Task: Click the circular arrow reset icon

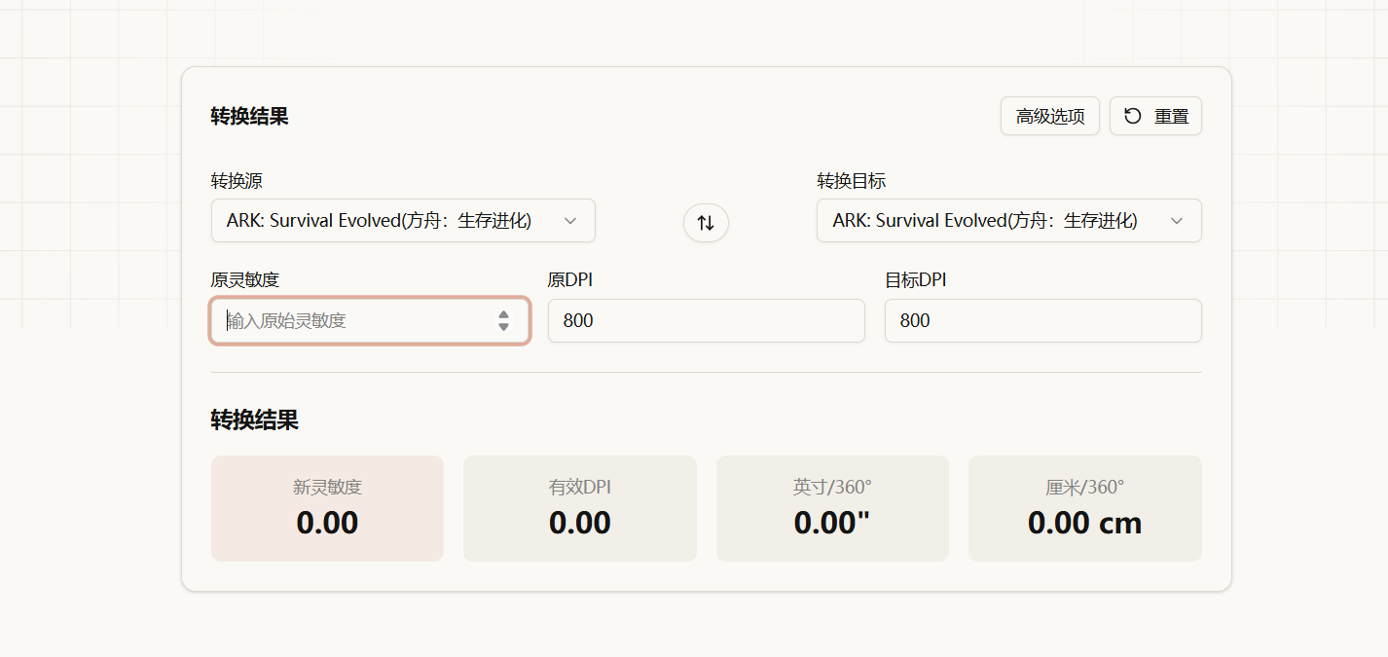Action: tap(1132, 116)
